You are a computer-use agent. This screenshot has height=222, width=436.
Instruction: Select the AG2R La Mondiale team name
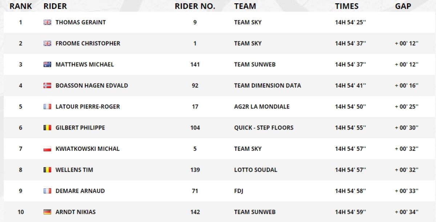pos(262,107)
